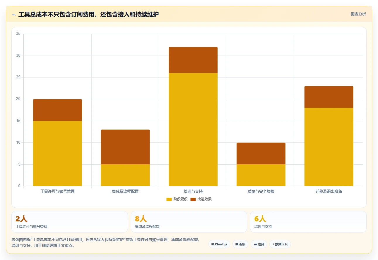Viewport: 378px width, 260px height.
Task: Click the y-axis value 35
Action: (18, 34)
